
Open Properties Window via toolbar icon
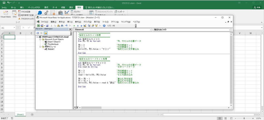[x=93, y=26]
